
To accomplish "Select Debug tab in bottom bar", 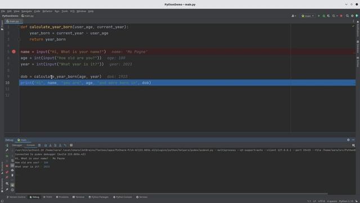I will coord(34,197).
